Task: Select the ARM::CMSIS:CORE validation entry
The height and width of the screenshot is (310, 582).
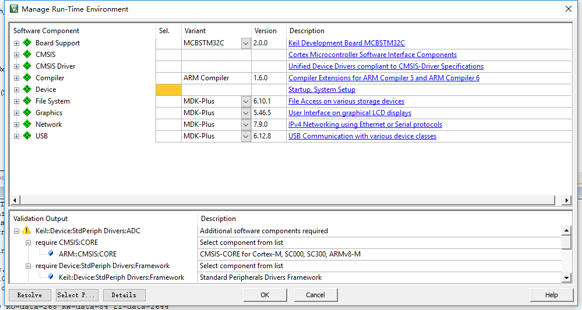Action: click(87, 254)
